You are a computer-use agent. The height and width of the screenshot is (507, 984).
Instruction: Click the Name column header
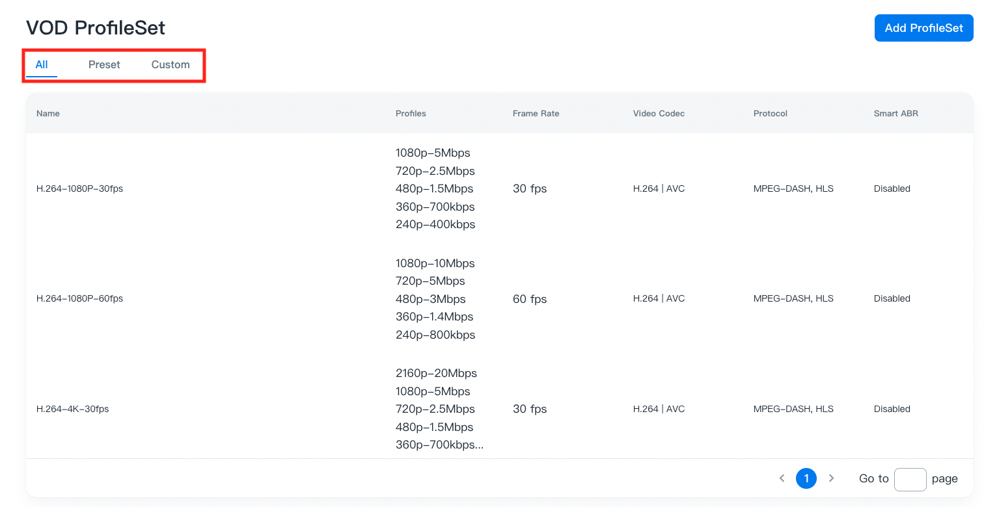[48, 114]
